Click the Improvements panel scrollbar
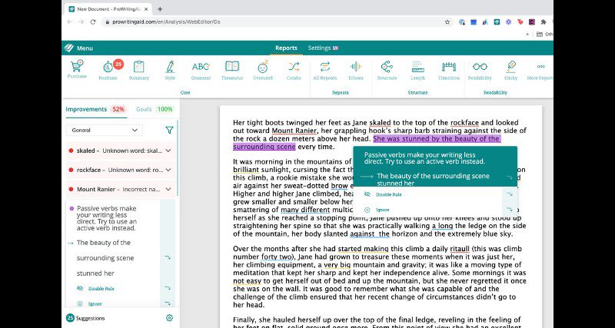Image resolution: width=615 pixels, height=328 pixels. (178, 158)
